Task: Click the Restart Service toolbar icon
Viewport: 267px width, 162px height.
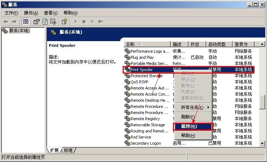Action: pos(100,22)
